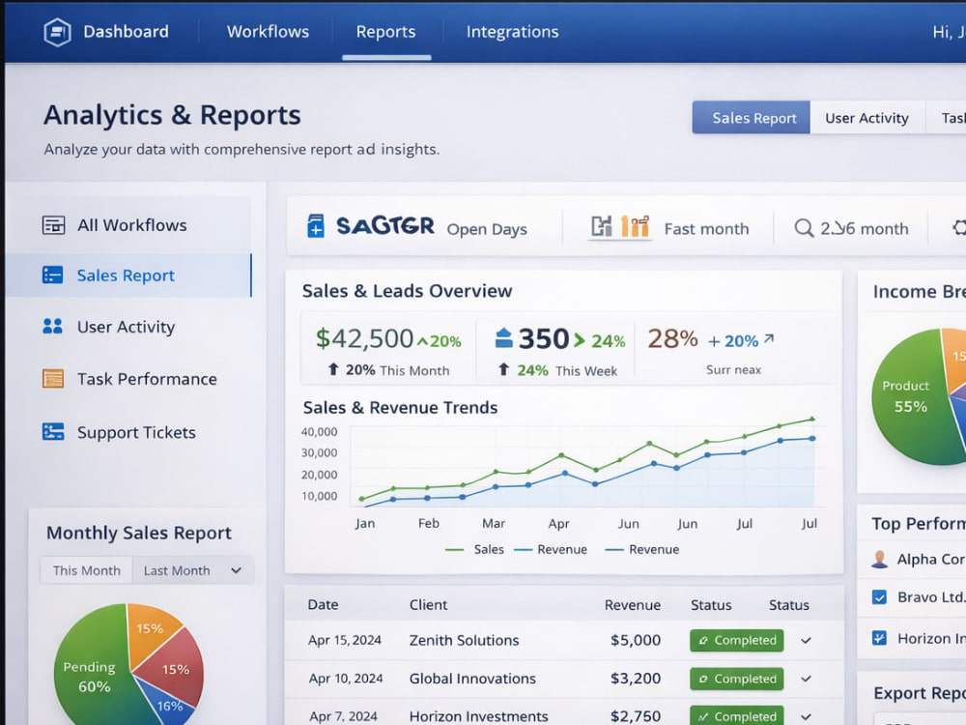Click Open Days label
The height and width of the screenshot is (725, 966).
(x=487, y=229)
